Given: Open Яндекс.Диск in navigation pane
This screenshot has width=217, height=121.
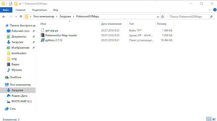Looking at the screenshot, I should click(x=19, y=96).
